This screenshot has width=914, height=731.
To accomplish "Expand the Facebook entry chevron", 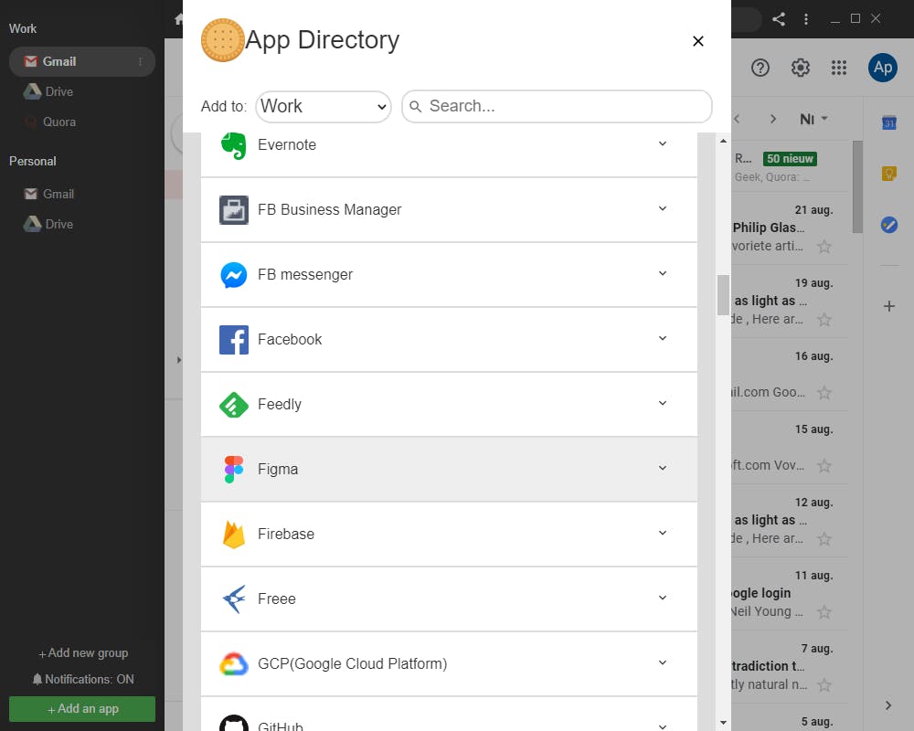I will point(662,339).
